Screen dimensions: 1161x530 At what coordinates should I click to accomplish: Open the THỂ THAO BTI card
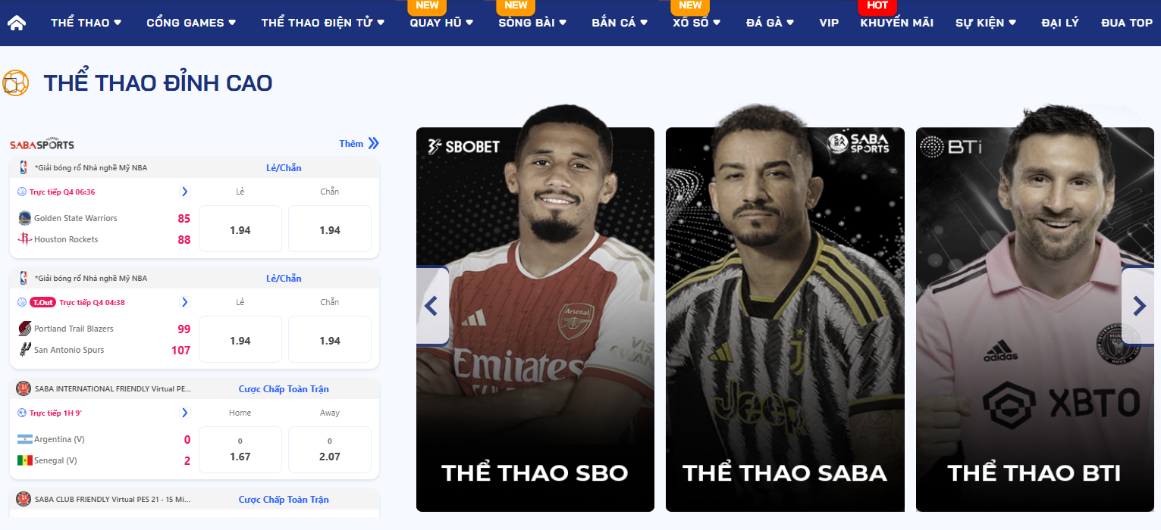[x=1034, y=320]
